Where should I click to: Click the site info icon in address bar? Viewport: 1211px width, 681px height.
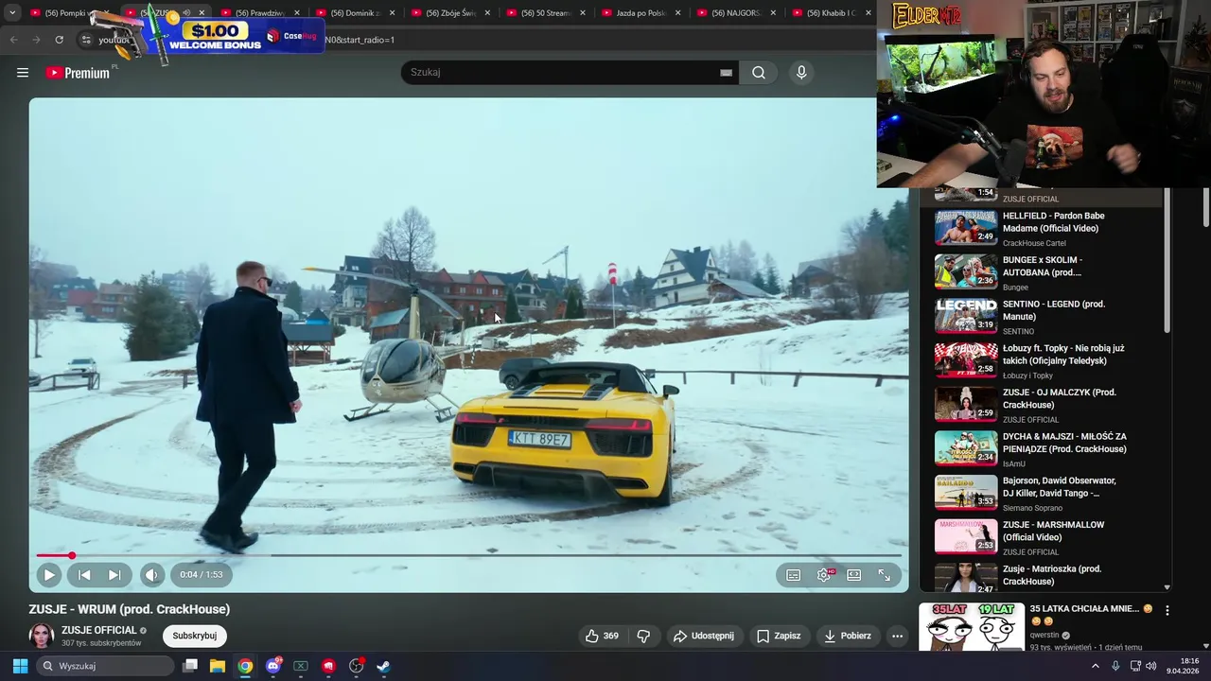[x=85, y=40]
